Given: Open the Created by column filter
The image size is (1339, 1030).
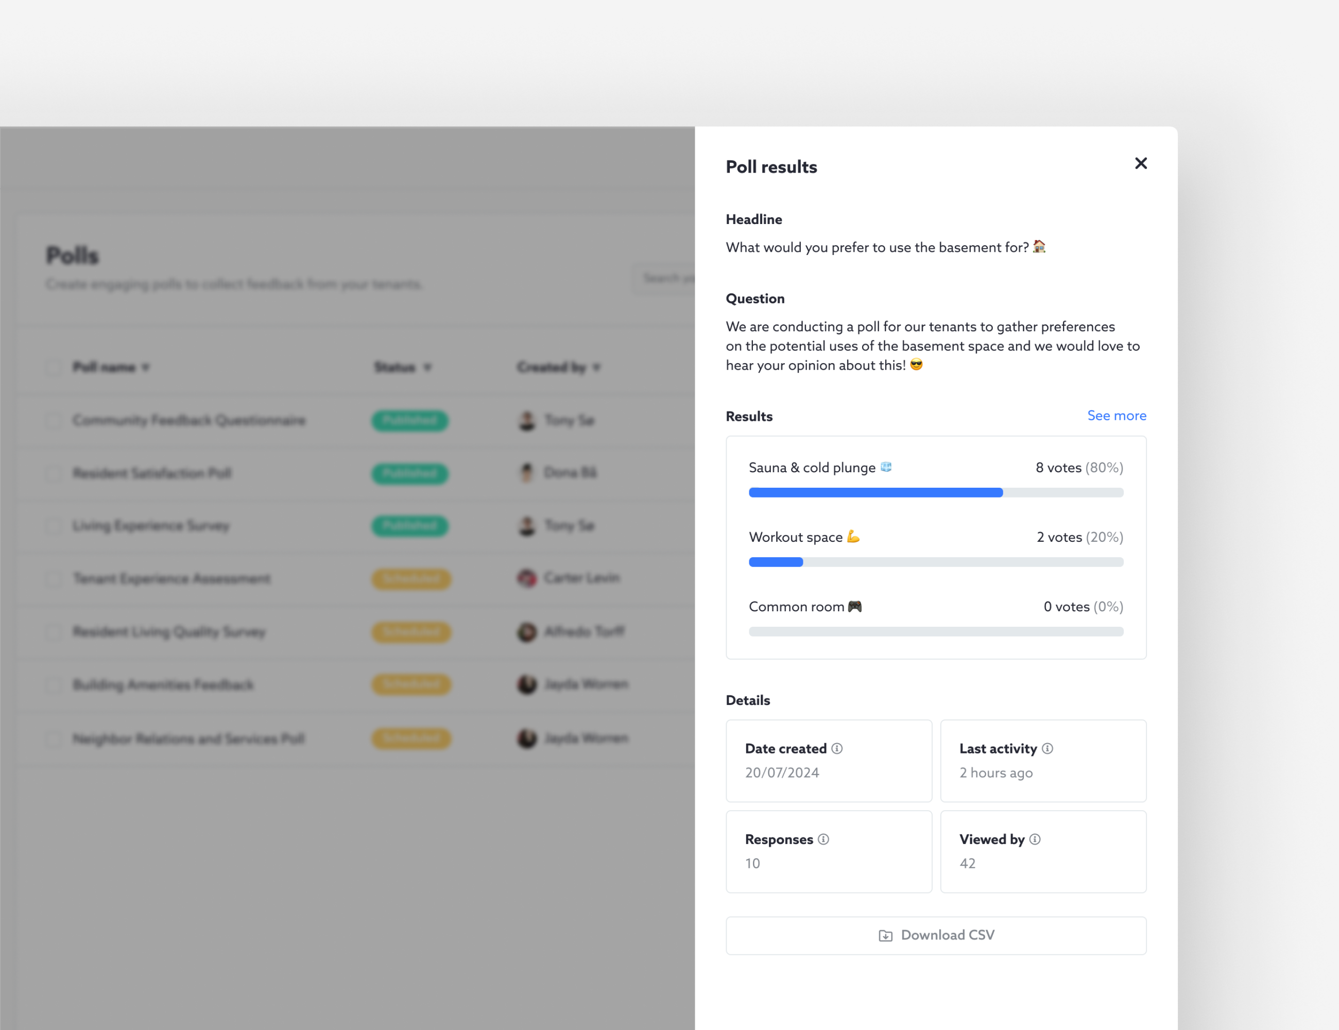Looking at the screenshot, I should (x=596, y=367).
